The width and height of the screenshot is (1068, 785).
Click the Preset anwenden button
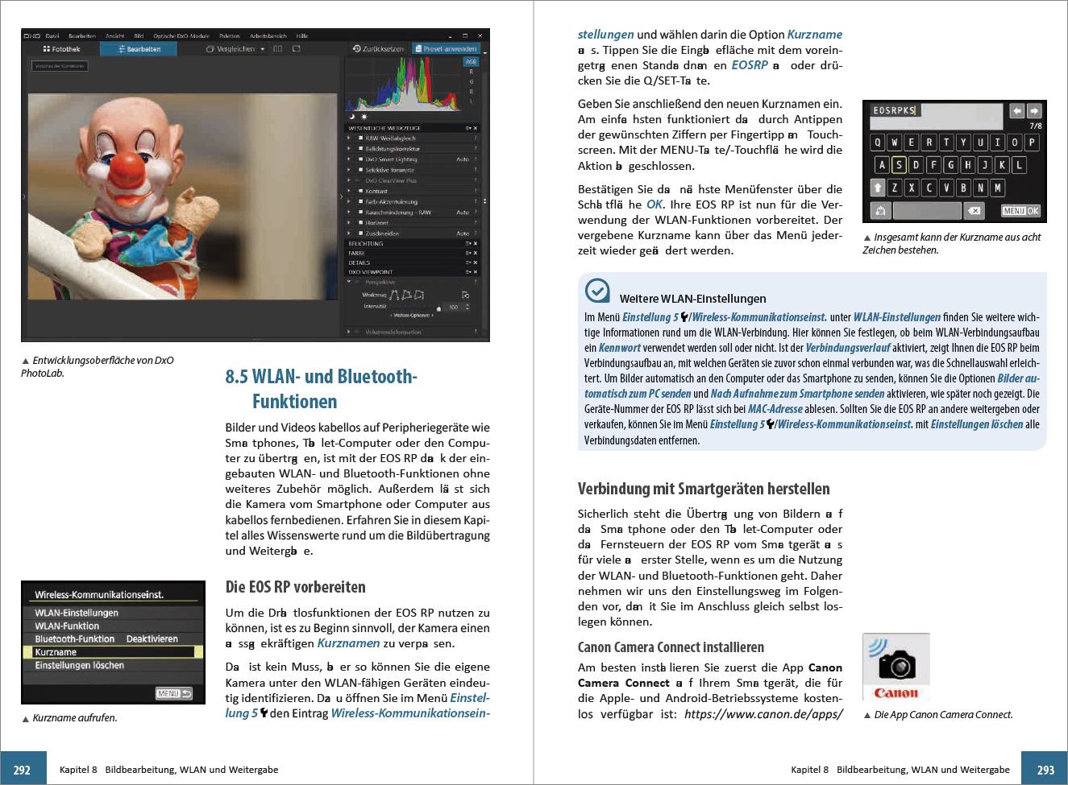click(x=446, y=49)
